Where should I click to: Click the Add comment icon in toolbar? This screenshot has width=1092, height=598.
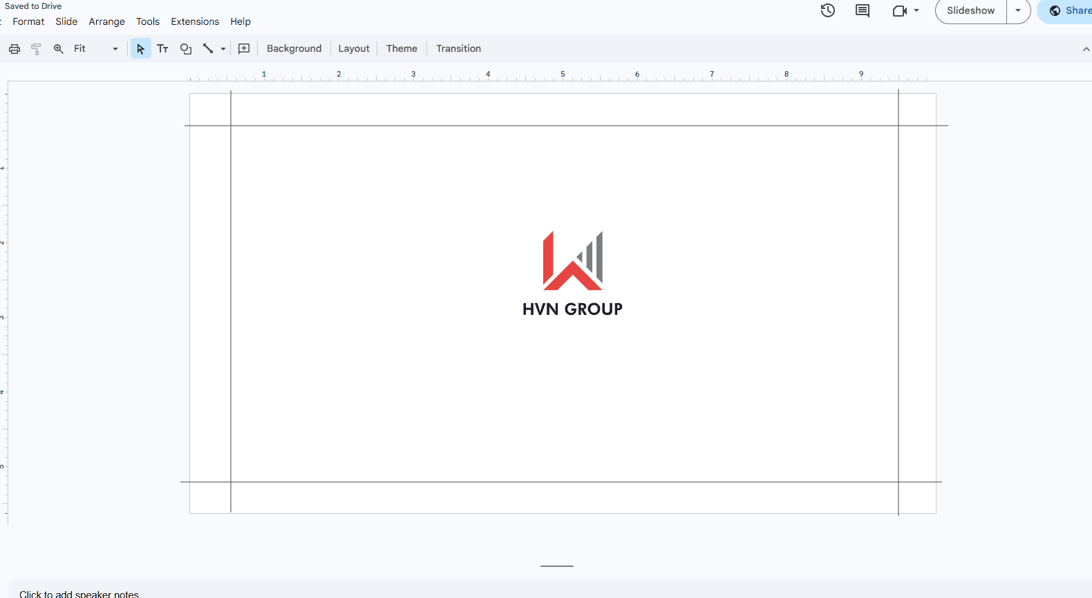(x=244, y=49)
